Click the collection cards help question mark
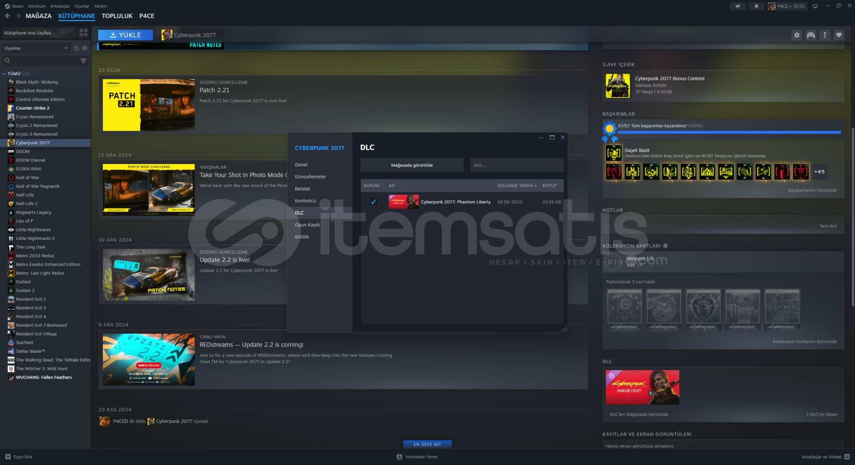This screenshot has width=855, height=465. [665, 246]
